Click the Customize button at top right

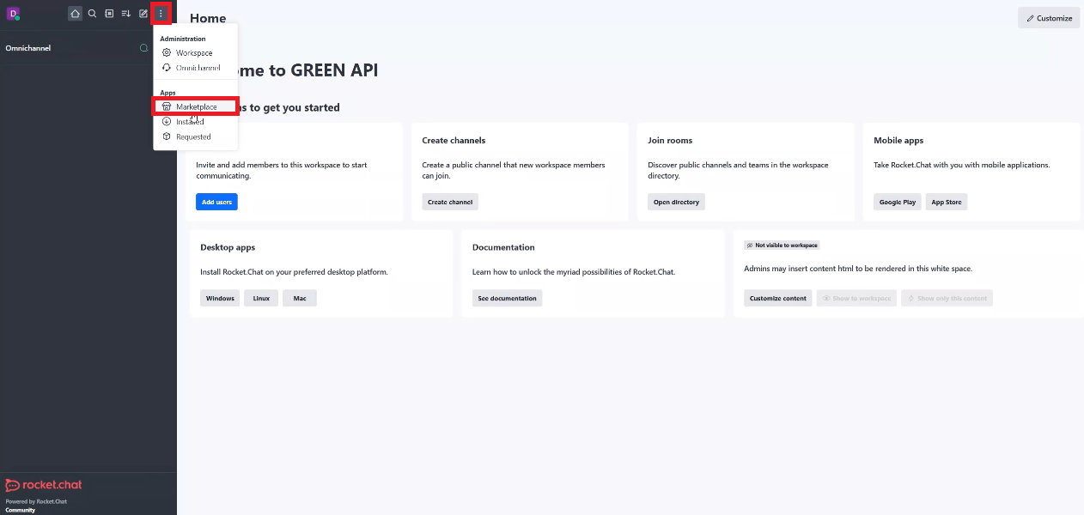coord(1048,17)
